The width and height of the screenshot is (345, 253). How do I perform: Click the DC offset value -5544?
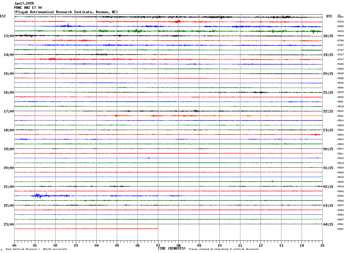[340, 196]
